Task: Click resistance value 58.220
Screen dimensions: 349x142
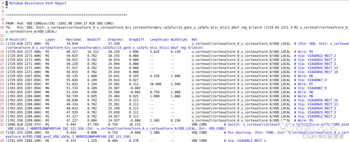Action: pyautogui.click(x=72, y=64)
